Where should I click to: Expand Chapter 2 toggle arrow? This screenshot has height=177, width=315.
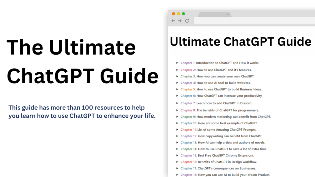tap(177, 70)
